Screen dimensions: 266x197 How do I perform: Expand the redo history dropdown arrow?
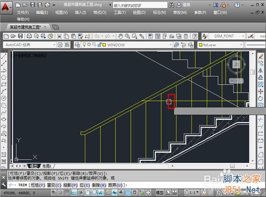point(113,36)
